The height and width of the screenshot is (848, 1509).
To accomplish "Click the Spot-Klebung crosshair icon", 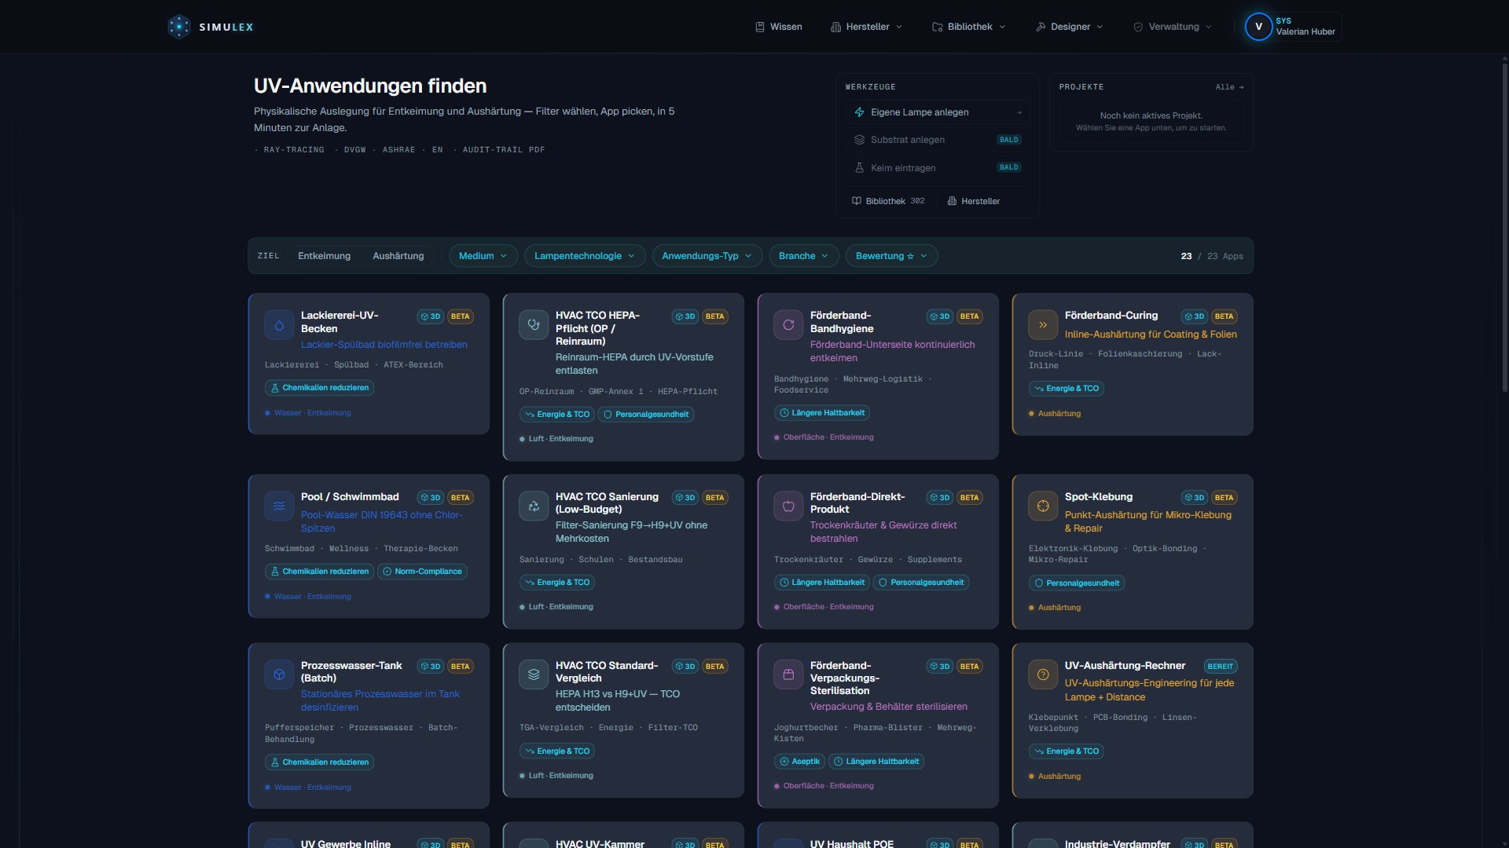I will (x=1043, y=506).
